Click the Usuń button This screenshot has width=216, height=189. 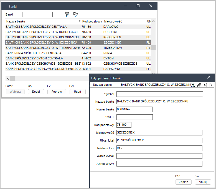tap(77, 92)
